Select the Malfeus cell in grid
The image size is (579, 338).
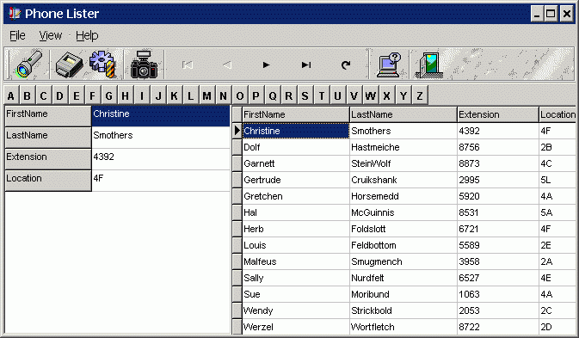(295, 261)
